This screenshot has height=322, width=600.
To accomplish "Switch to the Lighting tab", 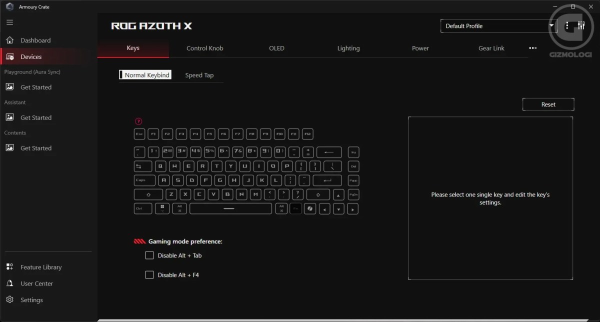I will [348, 48].
